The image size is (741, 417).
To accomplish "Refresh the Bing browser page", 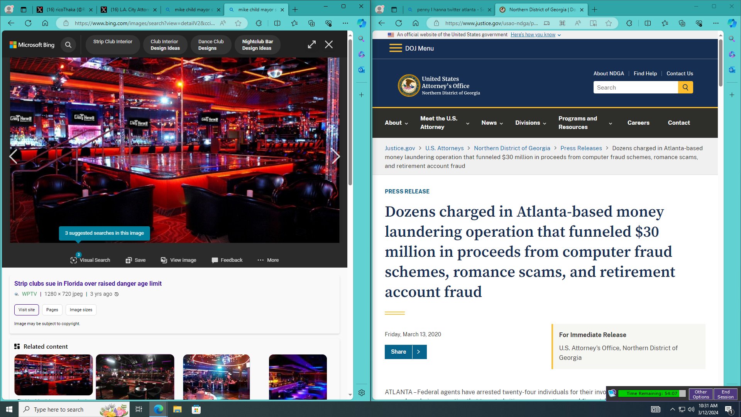I will coord(28,23).
